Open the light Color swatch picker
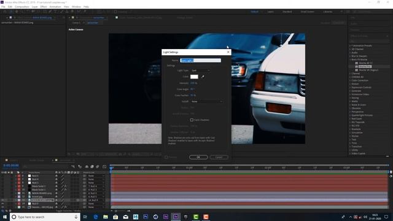 pos(194,77)
